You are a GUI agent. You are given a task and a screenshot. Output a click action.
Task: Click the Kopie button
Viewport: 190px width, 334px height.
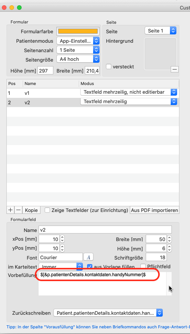click(31, 210)
